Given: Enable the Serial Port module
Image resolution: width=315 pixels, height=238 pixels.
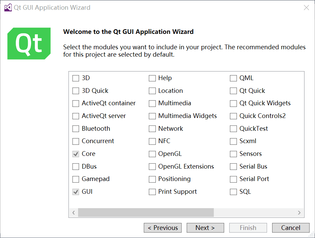Looking at the screenshot, I should [x=234, y=179].
